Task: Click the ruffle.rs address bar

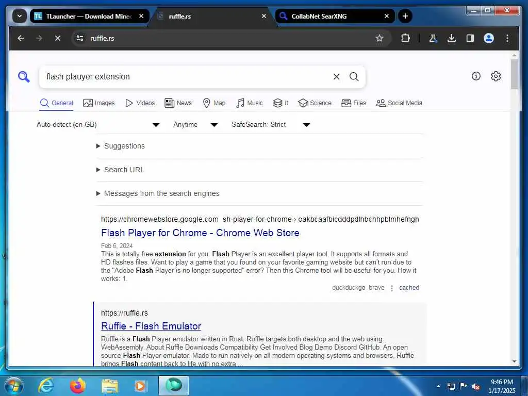Action: (x=230, y=38)
